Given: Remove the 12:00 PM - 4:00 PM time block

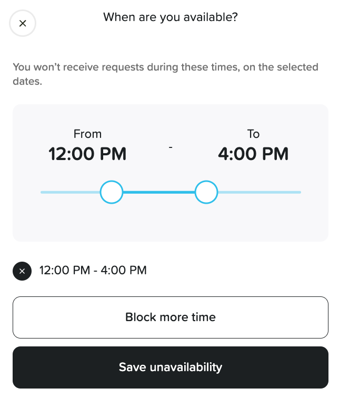Looking at the screenshot, I should tap(22, 271).
